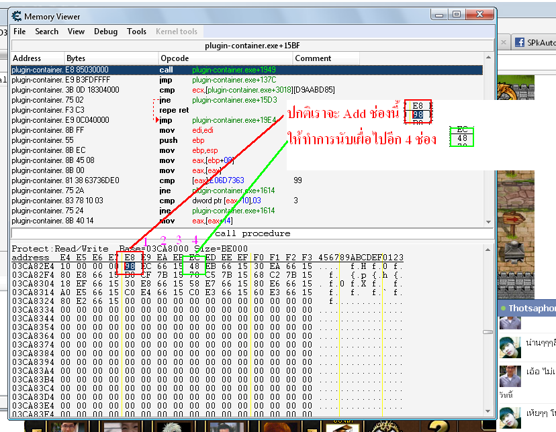Select the call plugin-container.exe+1949 row
The image size is (556, 432).
[247, 70]
